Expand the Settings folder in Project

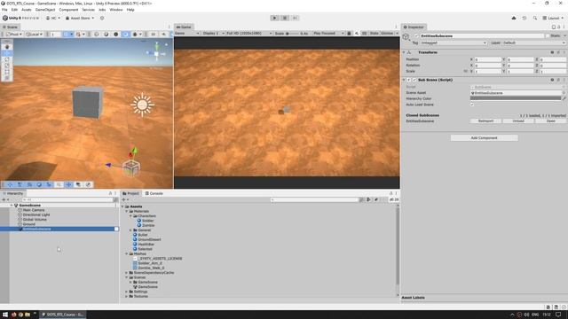pos(126,292)
